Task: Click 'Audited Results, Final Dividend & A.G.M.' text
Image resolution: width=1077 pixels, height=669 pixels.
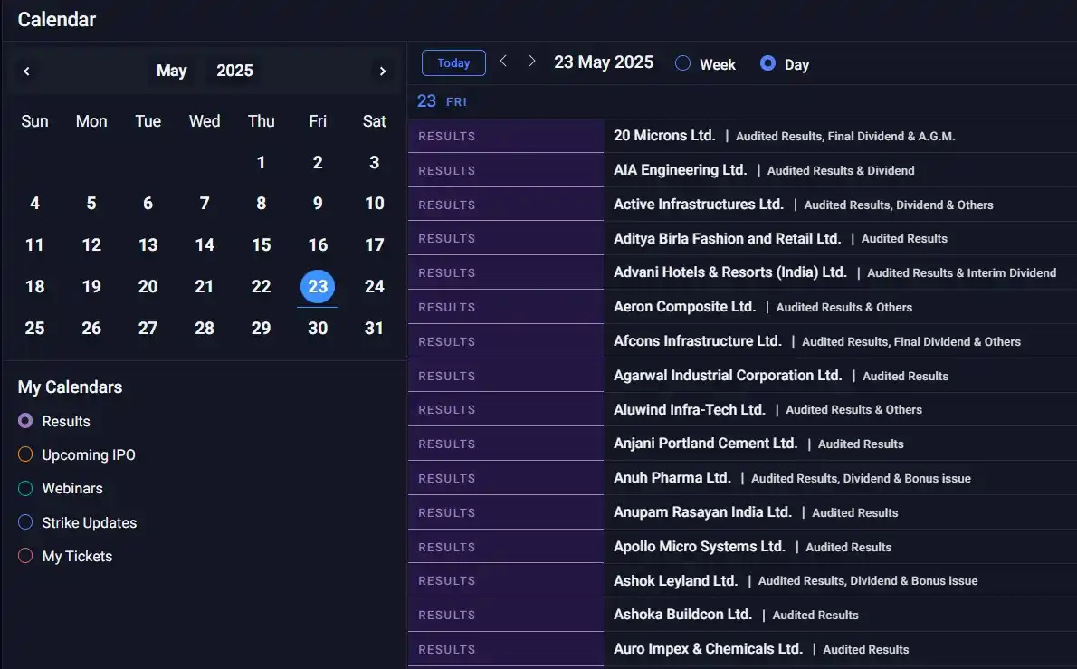Action: pos(845,136)
